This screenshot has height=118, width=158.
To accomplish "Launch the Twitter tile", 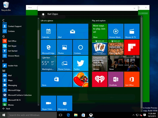I will point(80,63).
